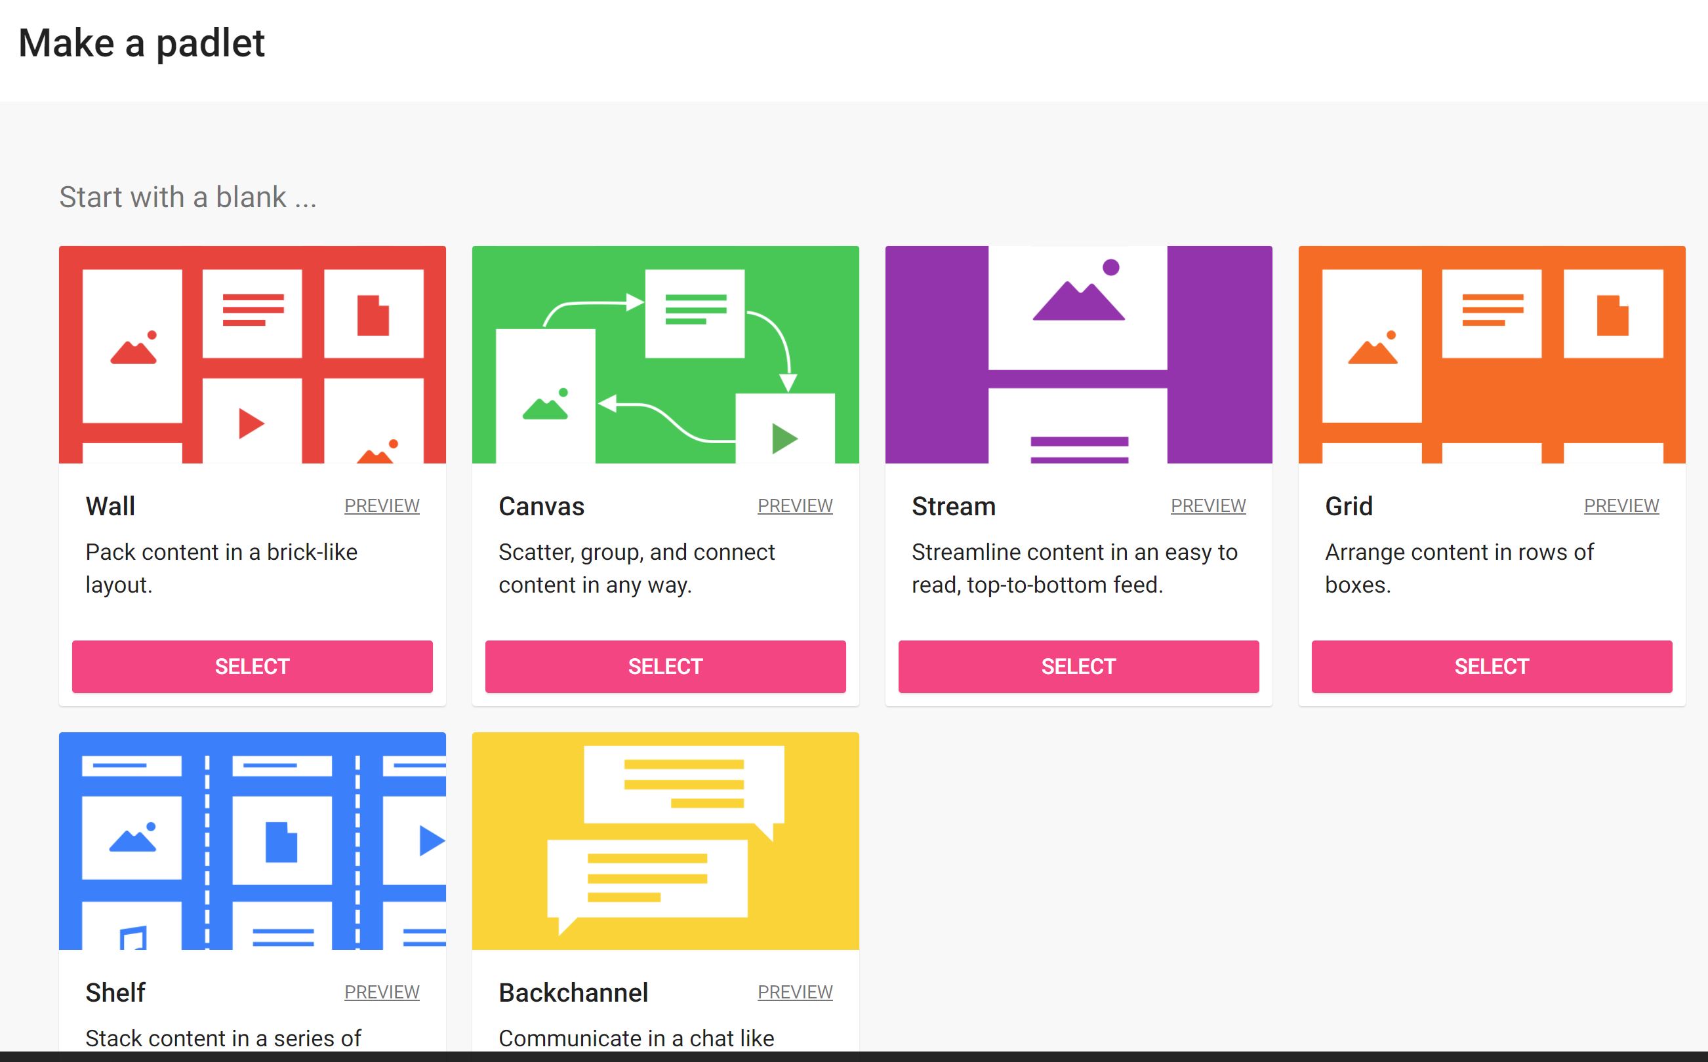Preview the Grid layout
This screenshot has height=1062, width=1708.
click(1621, 505)
